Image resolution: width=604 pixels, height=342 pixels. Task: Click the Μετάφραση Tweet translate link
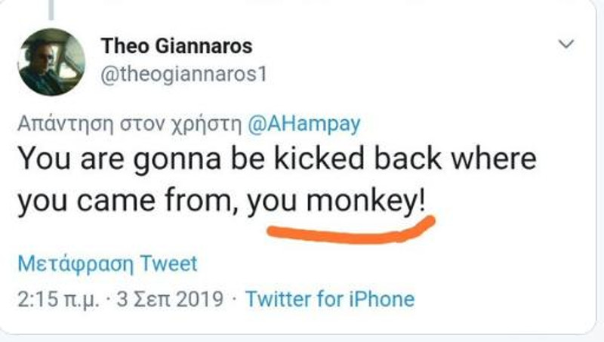pos(107,264)
